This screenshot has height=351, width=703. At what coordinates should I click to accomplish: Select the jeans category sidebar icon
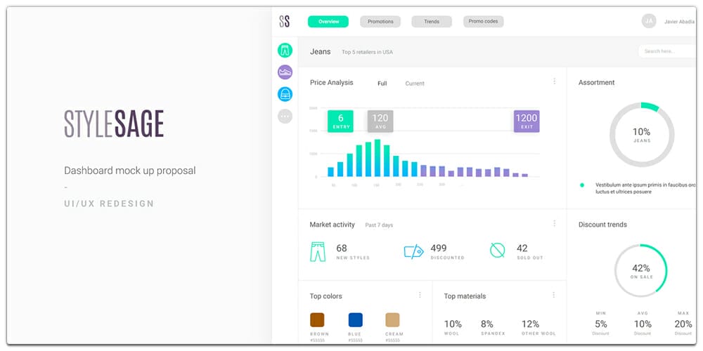point(285,50)
